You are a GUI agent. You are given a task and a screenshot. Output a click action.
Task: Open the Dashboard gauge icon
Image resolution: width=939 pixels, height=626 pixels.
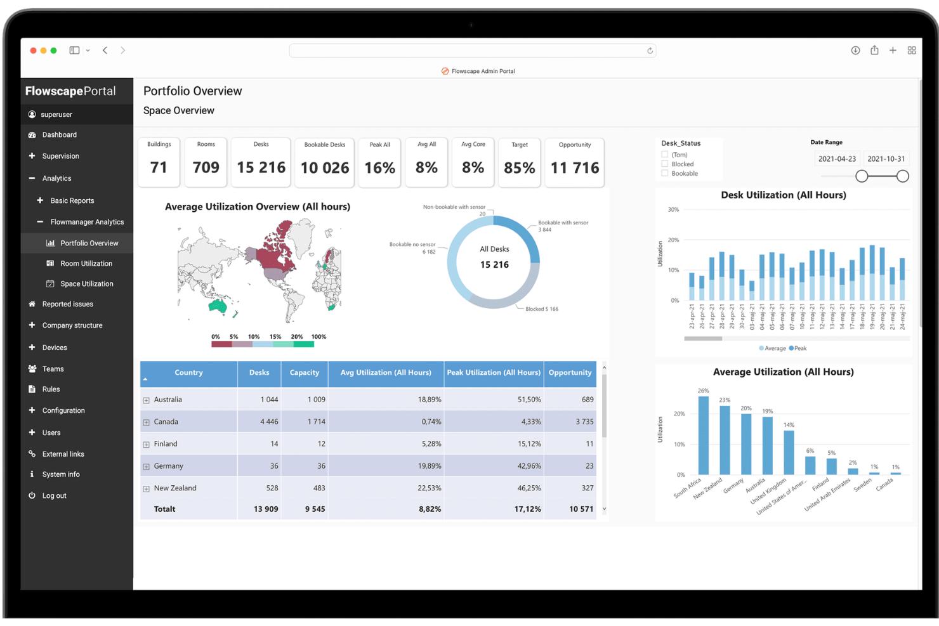[x=32, y=134]
